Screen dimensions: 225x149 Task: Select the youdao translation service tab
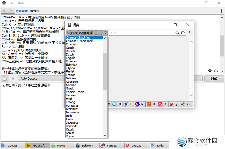coord(137,146)
